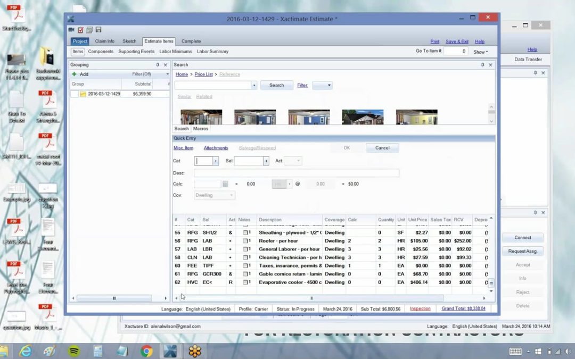Image resolution: width=575 pixels, height=359 pixels.
Task: Open the Cat dropdown arrow
Action: 216,161
